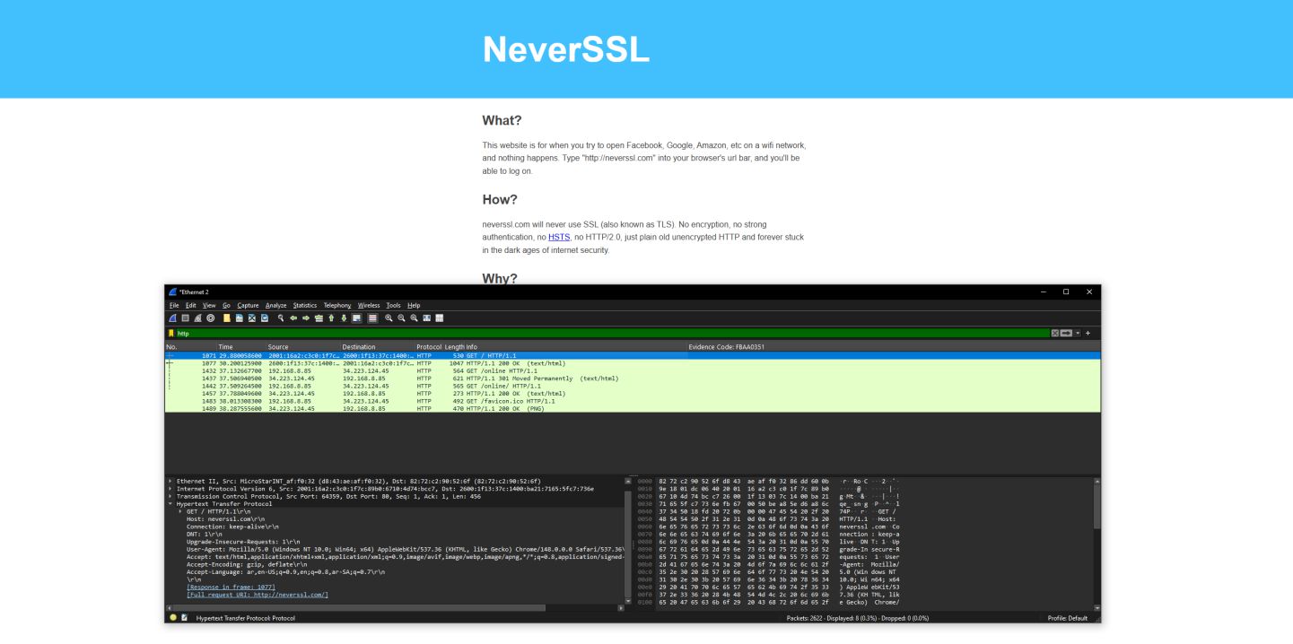Click the Resize columns toolbar icon
The height and width of the screenshot is (644, 1293).
426,318
